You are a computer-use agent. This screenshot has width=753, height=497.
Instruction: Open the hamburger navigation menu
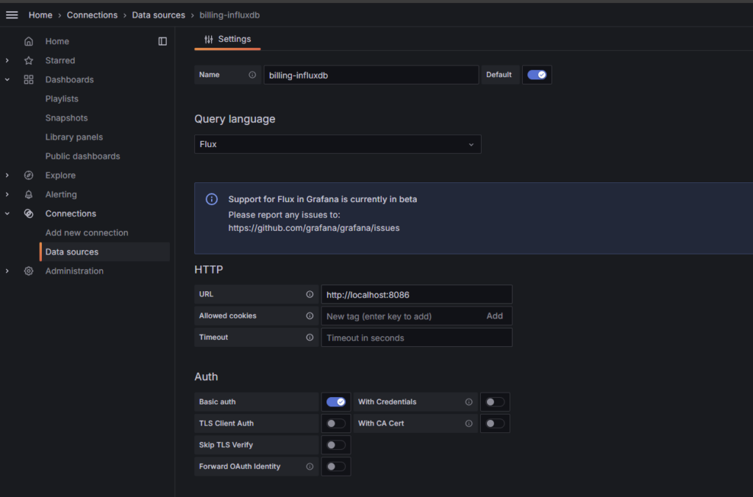(12, 15)
